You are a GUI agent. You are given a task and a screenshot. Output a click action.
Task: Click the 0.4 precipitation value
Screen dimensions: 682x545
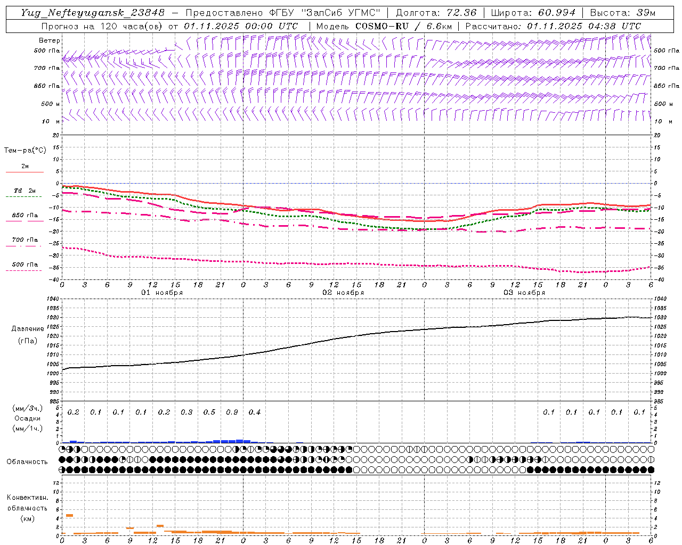coord(255,412)
